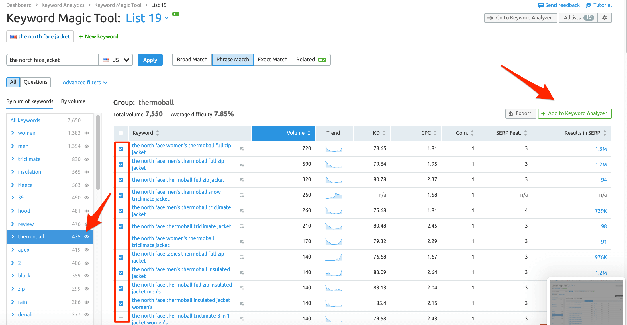Switch to Related match tab
The image size is (627, 325).
[x=311, y=60]
